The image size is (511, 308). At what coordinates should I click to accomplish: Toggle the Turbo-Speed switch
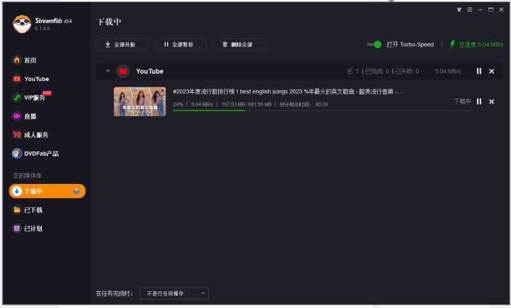point(374,44)
